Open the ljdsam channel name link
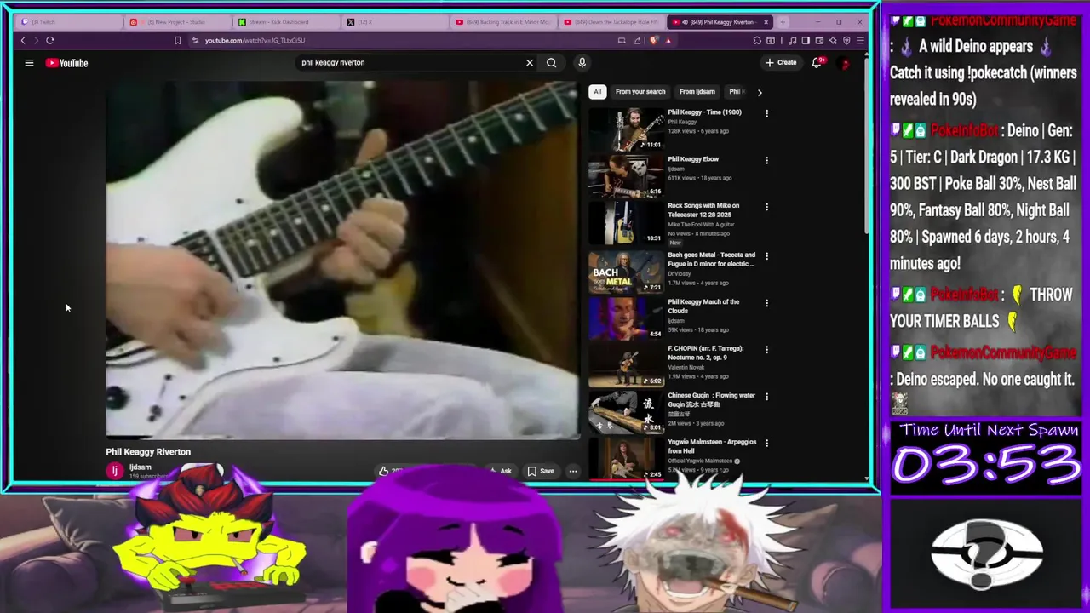This screenshot has width=1090, height=613. click(141, 467)
